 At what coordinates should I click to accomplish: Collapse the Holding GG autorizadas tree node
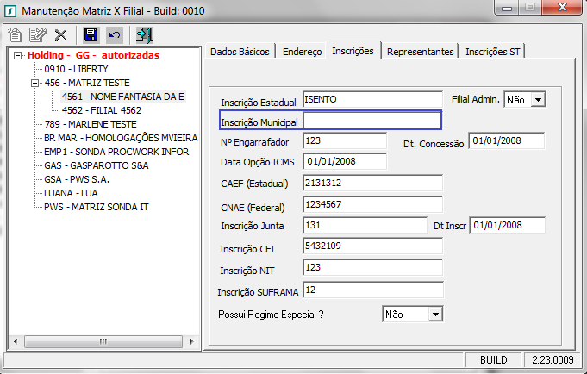pos(17,55)
